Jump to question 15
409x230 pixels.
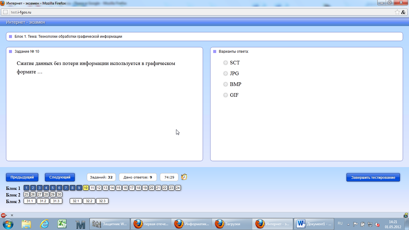tap(119, 188)
